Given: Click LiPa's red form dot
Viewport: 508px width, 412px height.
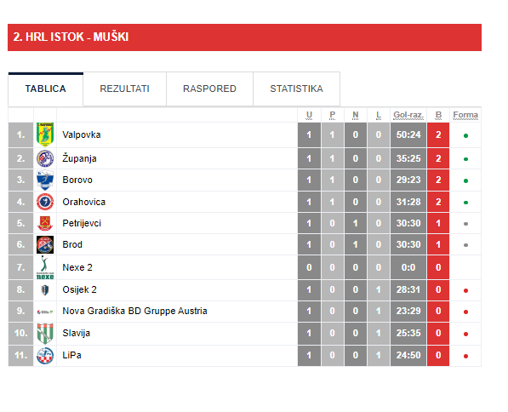Looking at the screenshot, I should pos(465,356).
